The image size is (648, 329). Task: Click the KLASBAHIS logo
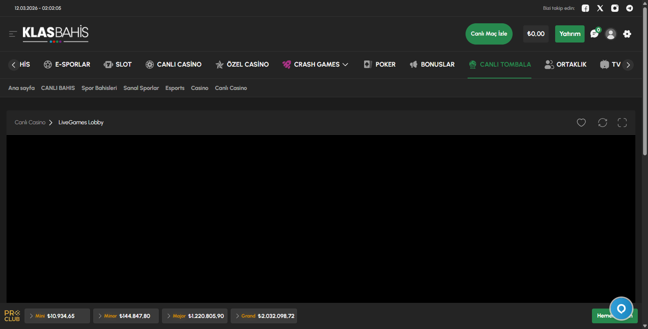[55, 34]
